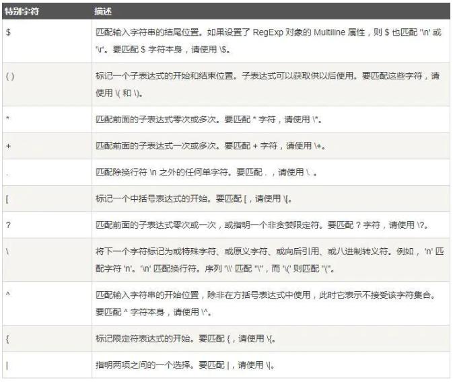Click the + character cell
This screenshot has height=382, width=453.
(x=7, y=145)
